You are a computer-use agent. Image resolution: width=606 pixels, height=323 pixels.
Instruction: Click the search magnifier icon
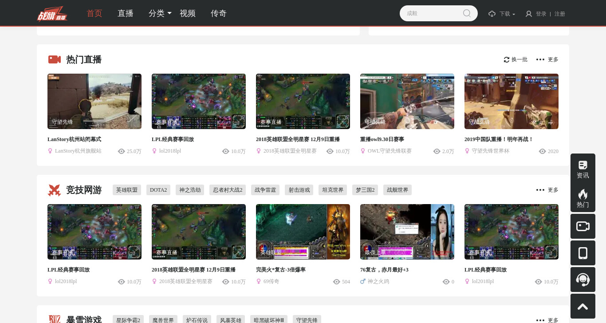(x=467, y=13)
